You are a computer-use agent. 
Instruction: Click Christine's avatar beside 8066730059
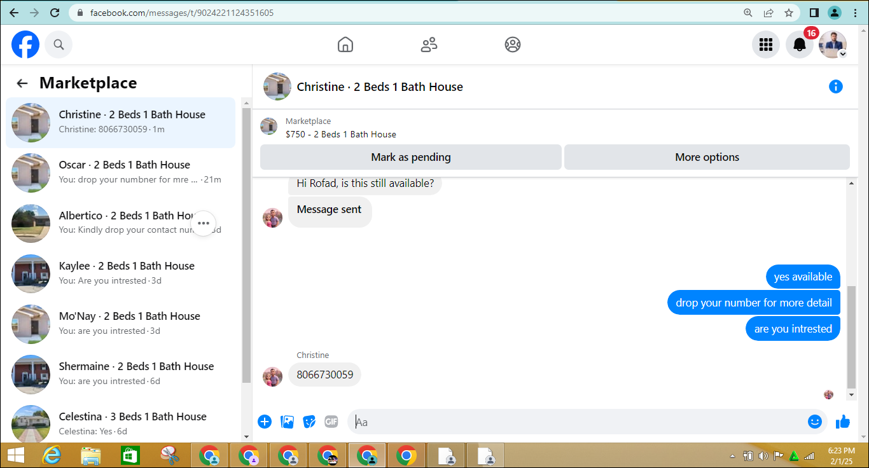pyautogui.click(x=273, y=377)
